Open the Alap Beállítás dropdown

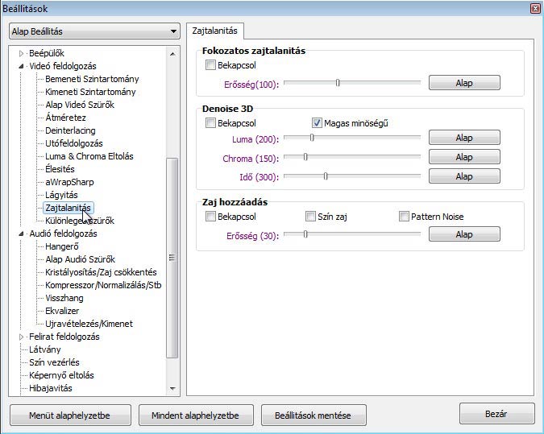tap(93, 31)
